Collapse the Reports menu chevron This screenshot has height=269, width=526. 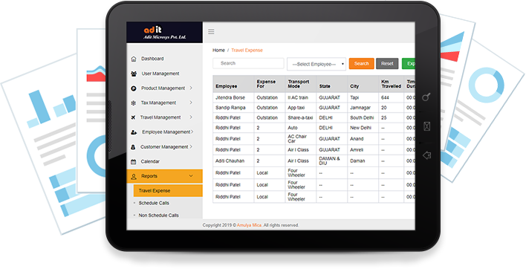(x=191, y=176)
